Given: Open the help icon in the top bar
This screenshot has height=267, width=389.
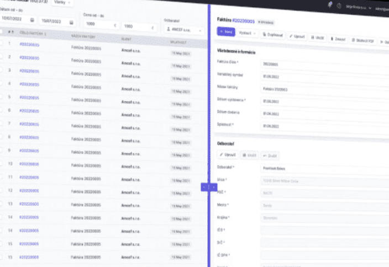Looking at the screenshot, I should pos(339,6).
